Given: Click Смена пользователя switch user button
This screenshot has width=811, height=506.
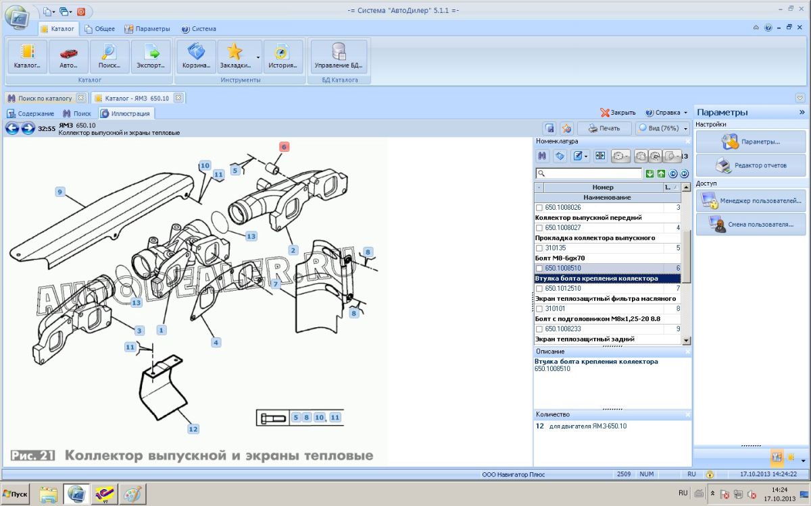Looking at the screenshot, I should pos(751,224).
